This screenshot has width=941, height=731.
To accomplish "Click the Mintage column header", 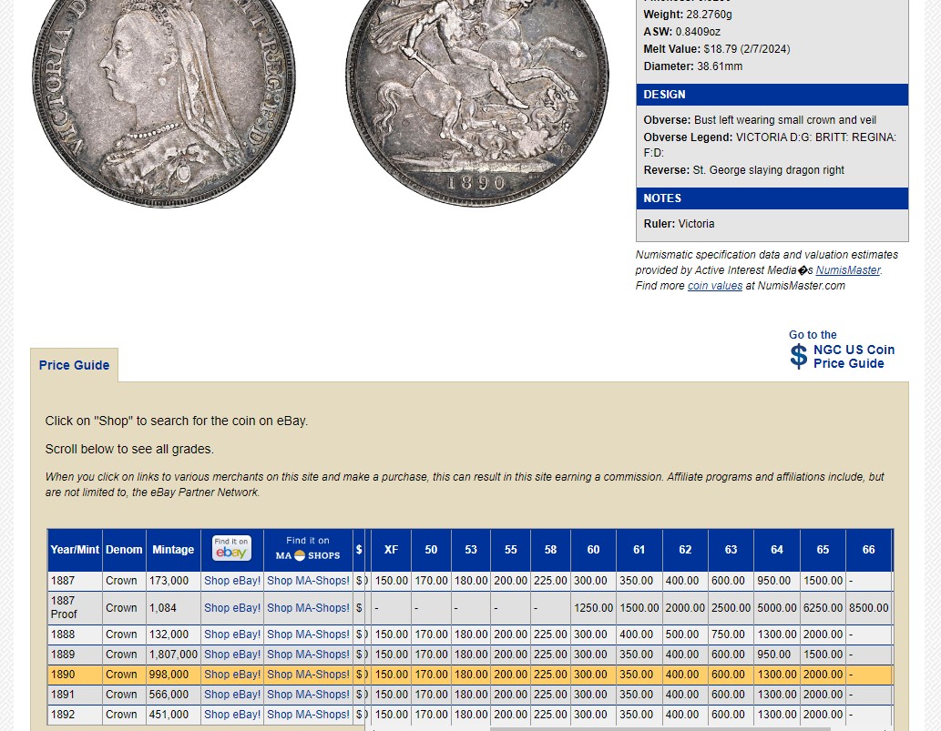I will [x=173, y=550].
